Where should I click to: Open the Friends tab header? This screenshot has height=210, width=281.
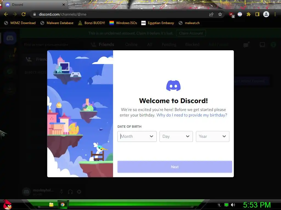tap(103, 45)
